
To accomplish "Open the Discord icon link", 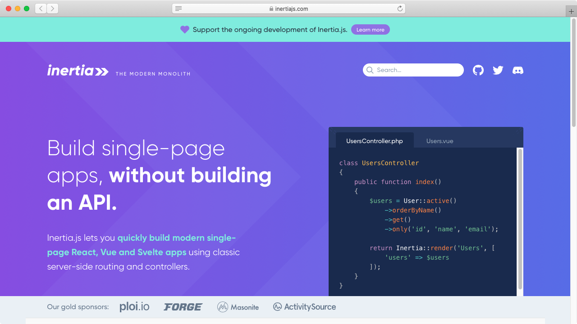I will [x=518, y=70].
